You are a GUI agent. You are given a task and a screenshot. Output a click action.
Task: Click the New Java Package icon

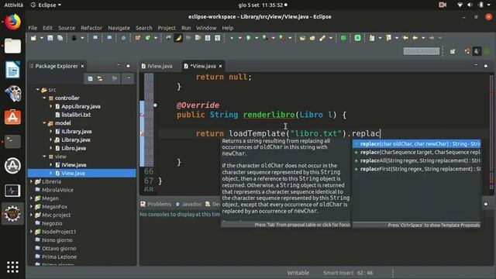coord(138,38)
